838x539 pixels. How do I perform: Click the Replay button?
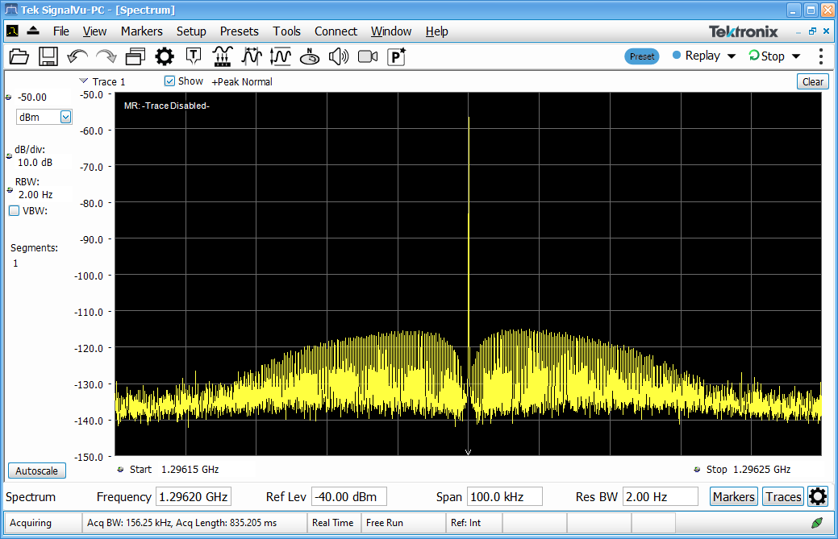pos(696,56)
